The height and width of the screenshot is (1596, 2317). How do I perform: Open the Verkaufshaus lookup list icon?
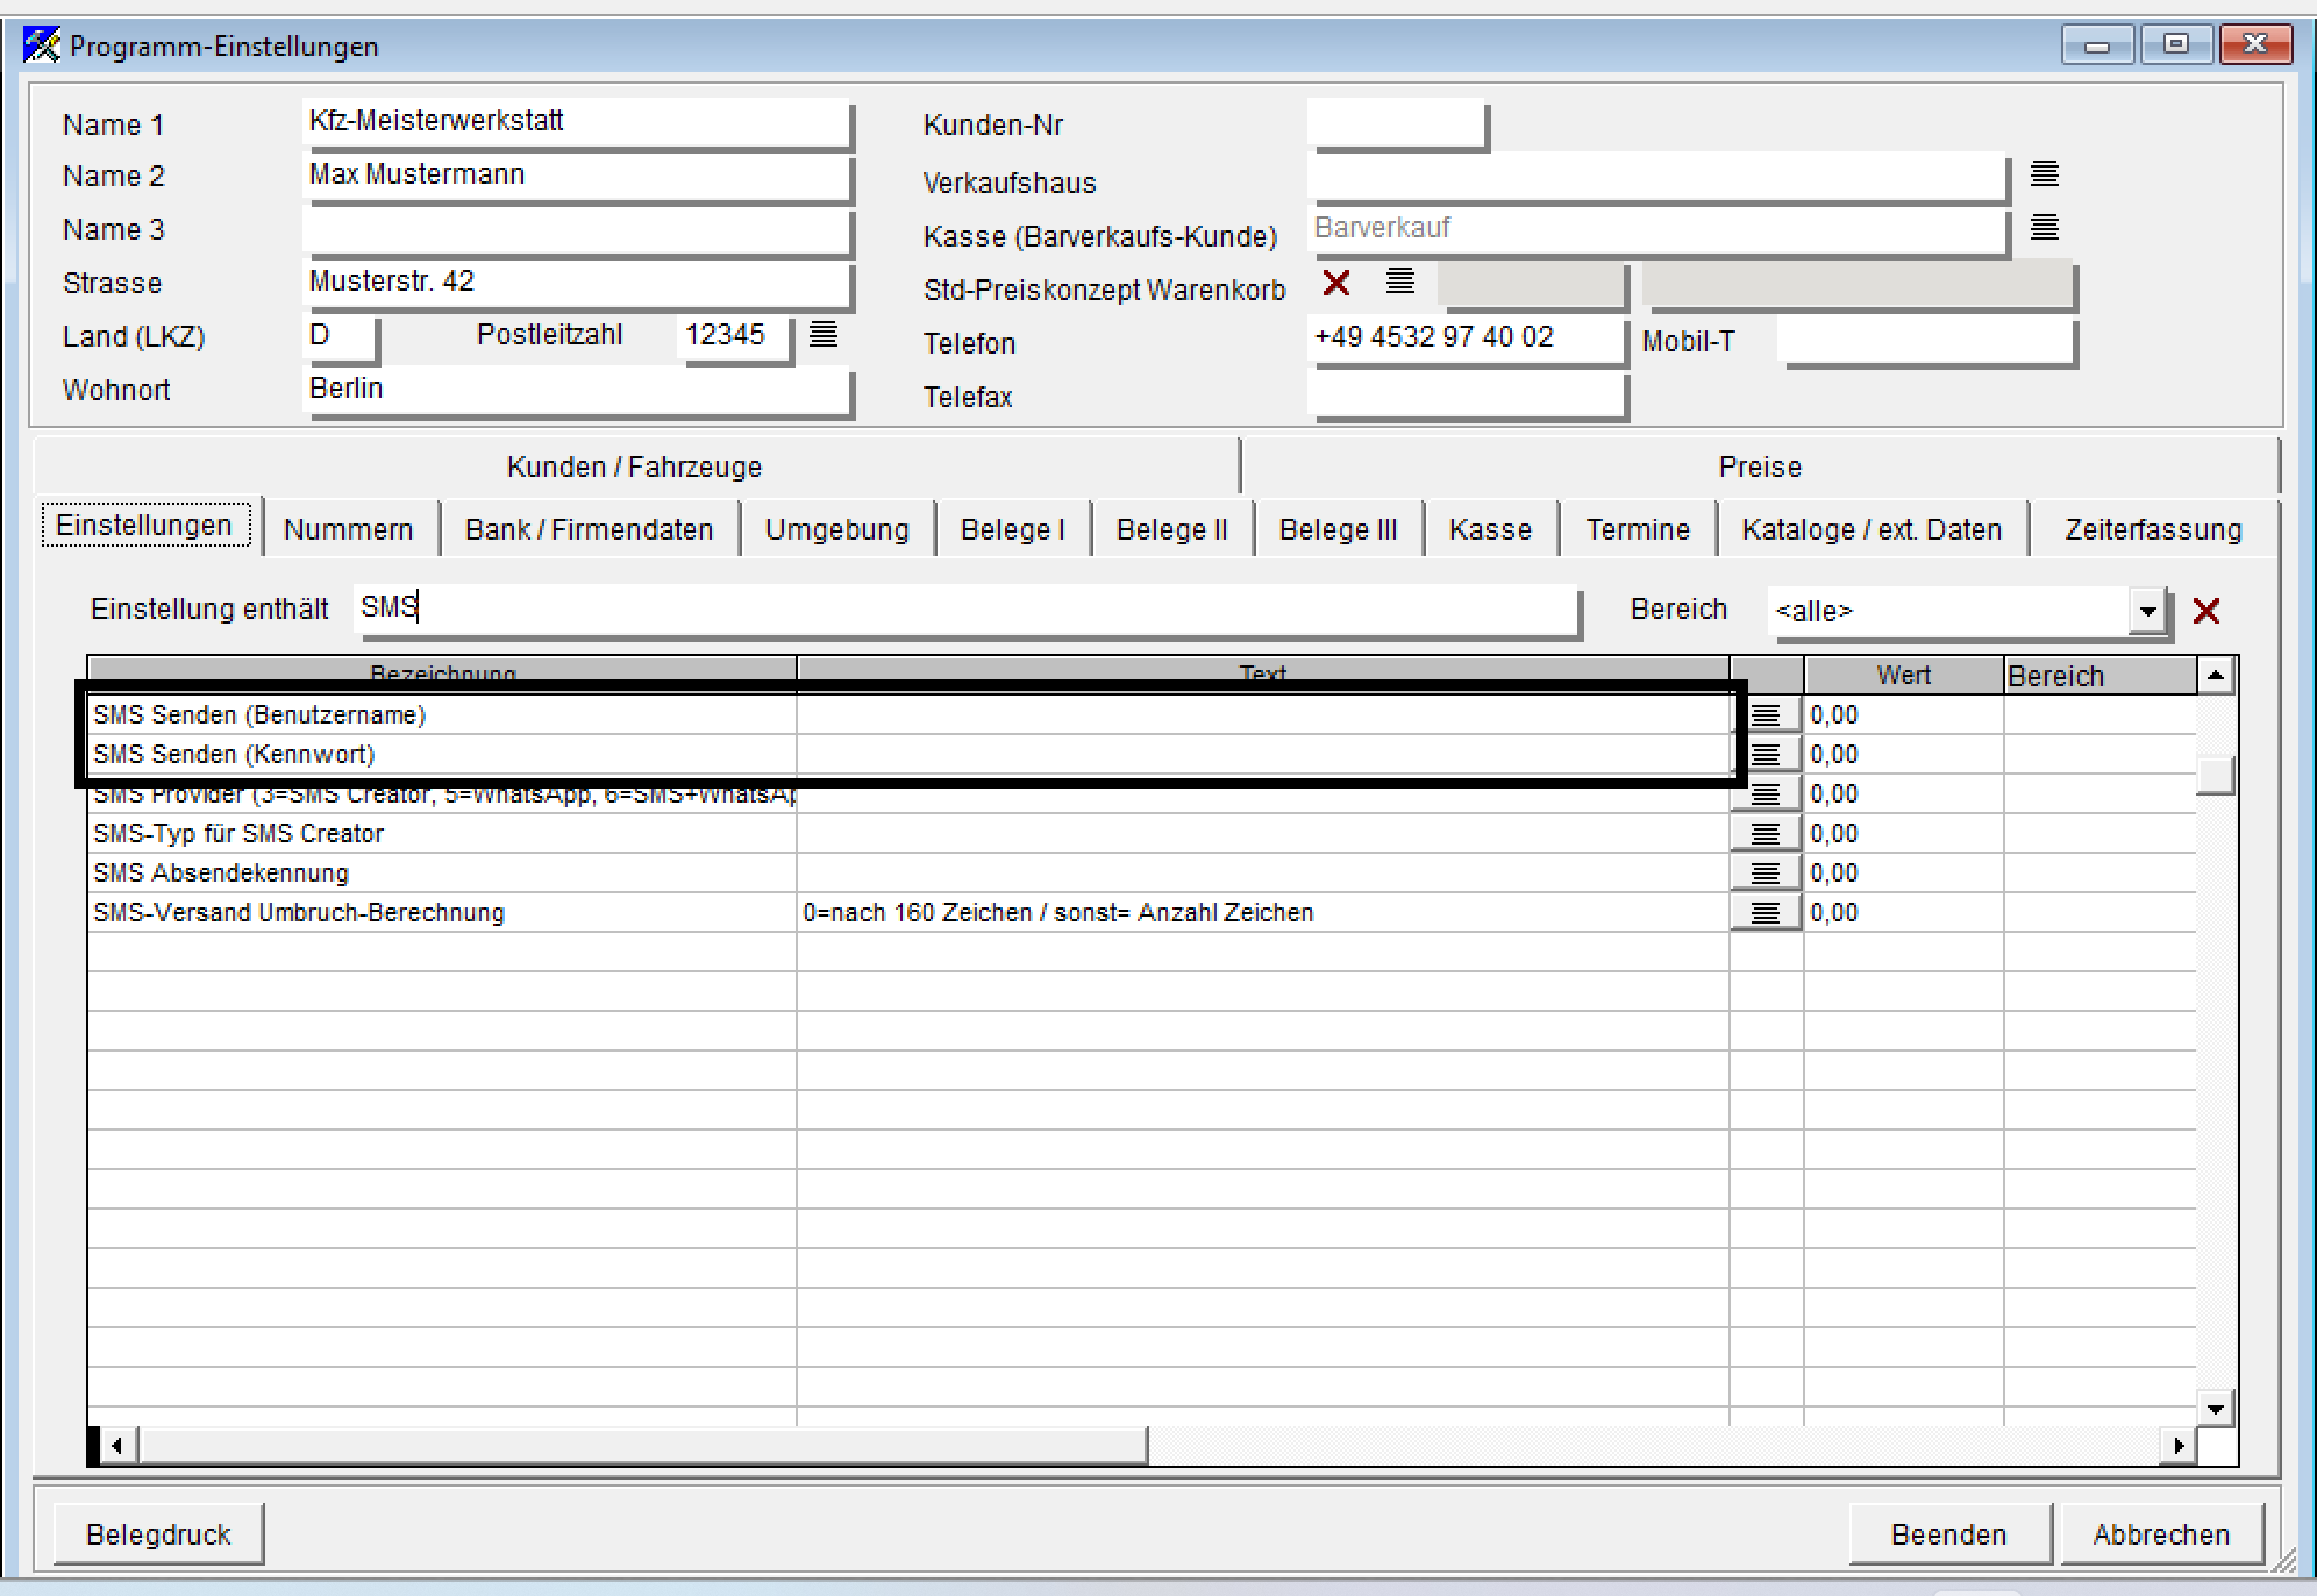pos(2044,174)
